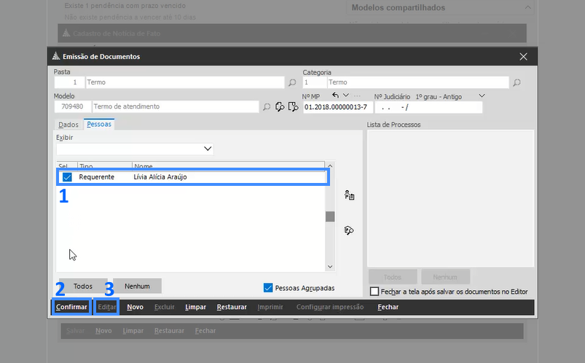
Task: Close the Emissão de Documentos dialog
Action: [x=524, y=56]
